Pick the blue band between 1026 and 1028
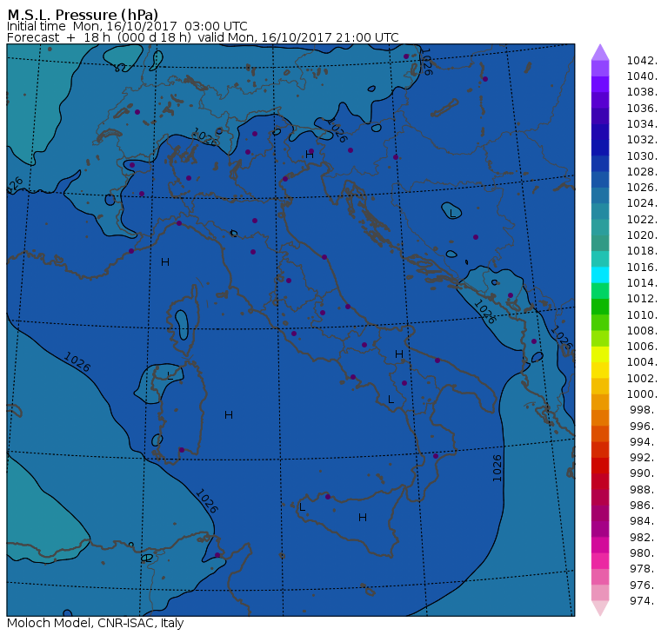661x635 pixels. point(600,180)
